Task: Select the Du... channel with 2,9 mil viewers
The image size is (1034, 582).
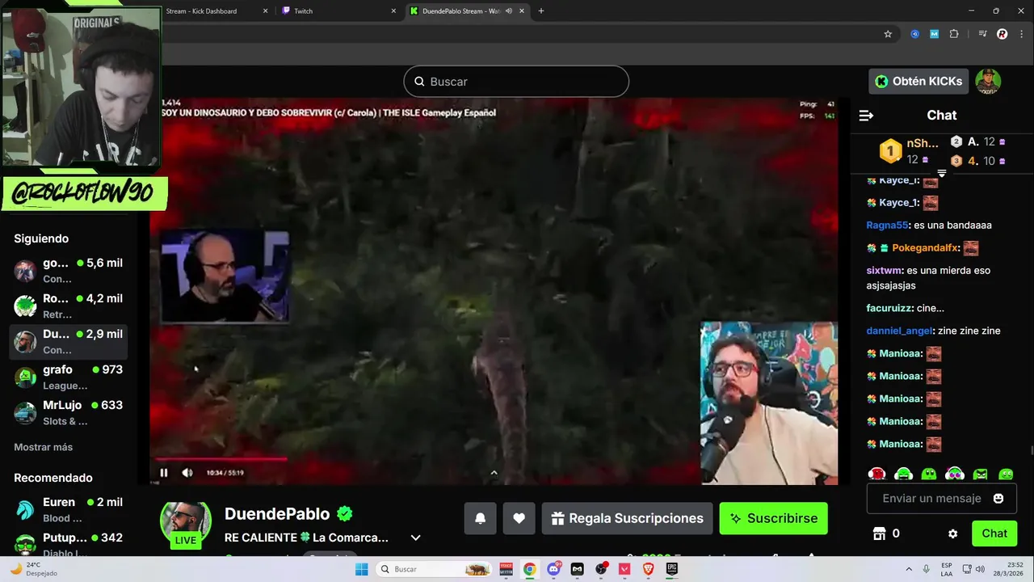Action: point(69,342)
